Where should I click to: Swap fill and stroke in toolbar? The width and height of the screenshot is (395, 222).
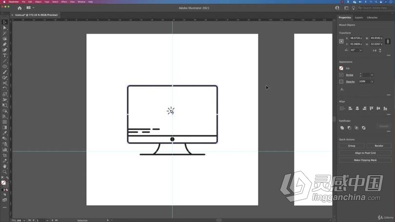[x=7, y=178]
